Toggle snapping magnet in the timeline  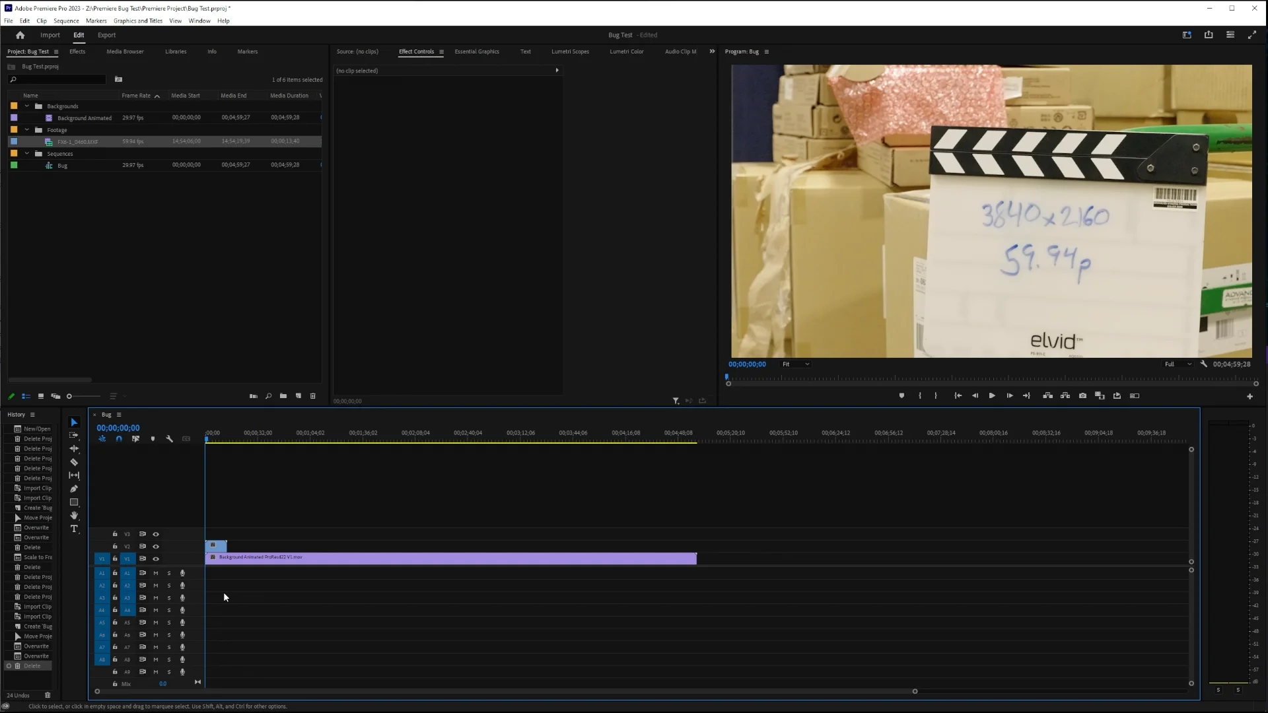coord(119,438)
